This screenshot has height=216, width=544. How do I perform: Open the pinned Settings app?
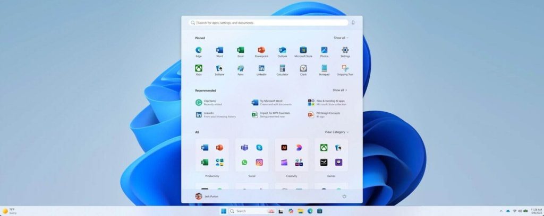click(345, 51)
